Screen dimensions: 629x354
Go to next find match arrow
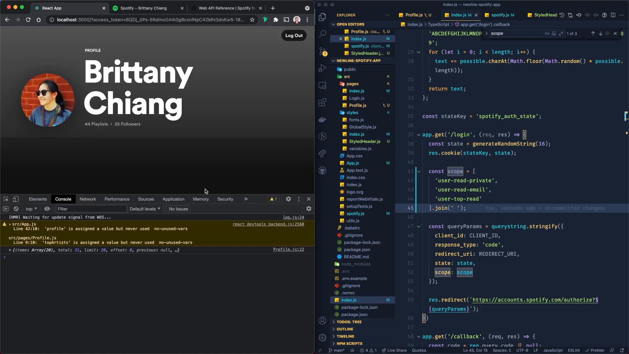[x=600, y=33]
